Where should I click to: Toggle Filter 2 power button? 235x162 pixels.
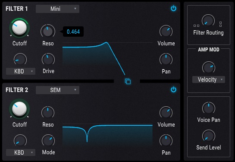pyautogui.click(x=173, y=89)
